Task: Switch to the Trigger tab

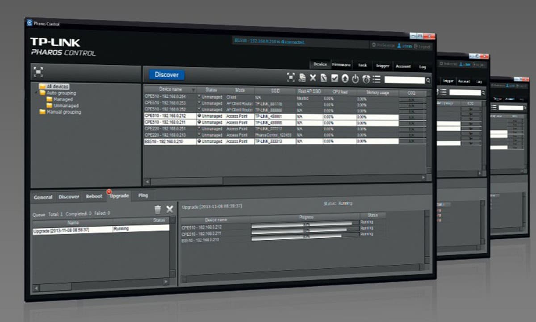Action: 383,66
